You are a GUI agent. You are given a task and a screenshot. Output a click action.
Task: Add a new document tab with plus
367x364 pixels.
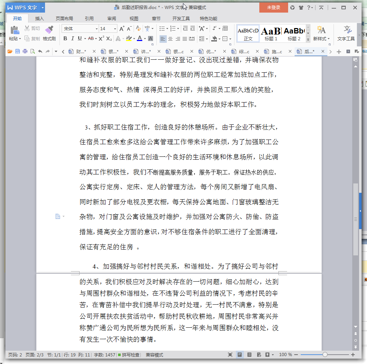pos(339,52)
